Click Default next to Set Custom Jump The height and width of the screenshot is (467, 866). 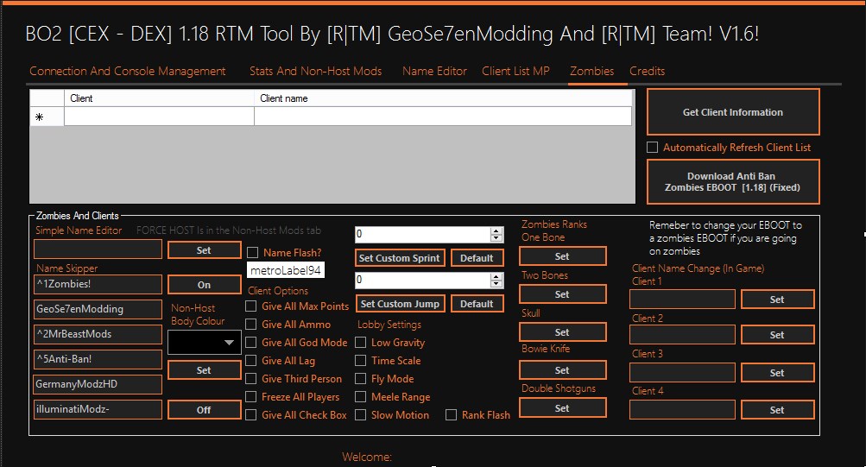click(477, 304)
